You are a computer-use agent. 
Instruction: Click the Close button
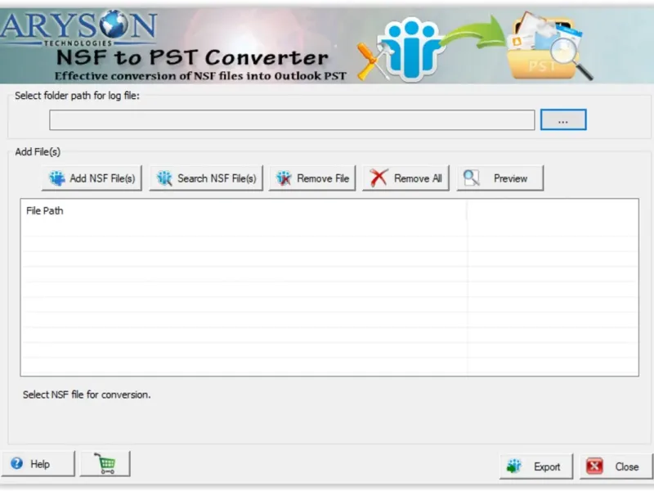(616, 466)
